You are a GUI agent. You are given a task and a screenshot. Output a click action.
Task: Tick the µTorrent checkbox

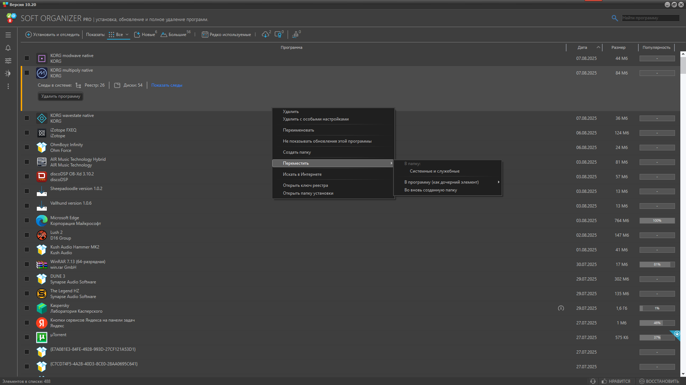pos(27,337)
